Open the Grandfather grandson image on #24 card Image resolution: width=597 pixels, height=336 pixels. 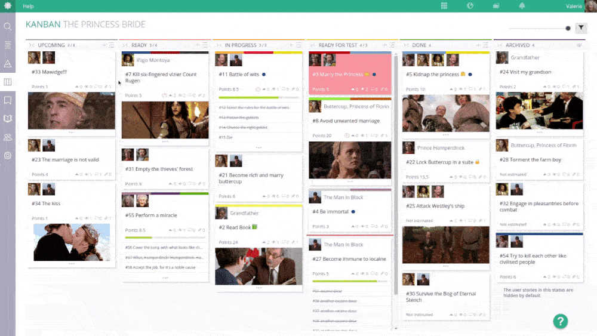539,111
